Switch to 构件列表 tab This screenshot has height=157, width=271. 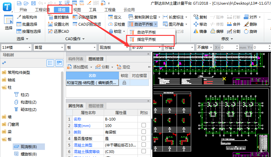[x=76, y=59]
